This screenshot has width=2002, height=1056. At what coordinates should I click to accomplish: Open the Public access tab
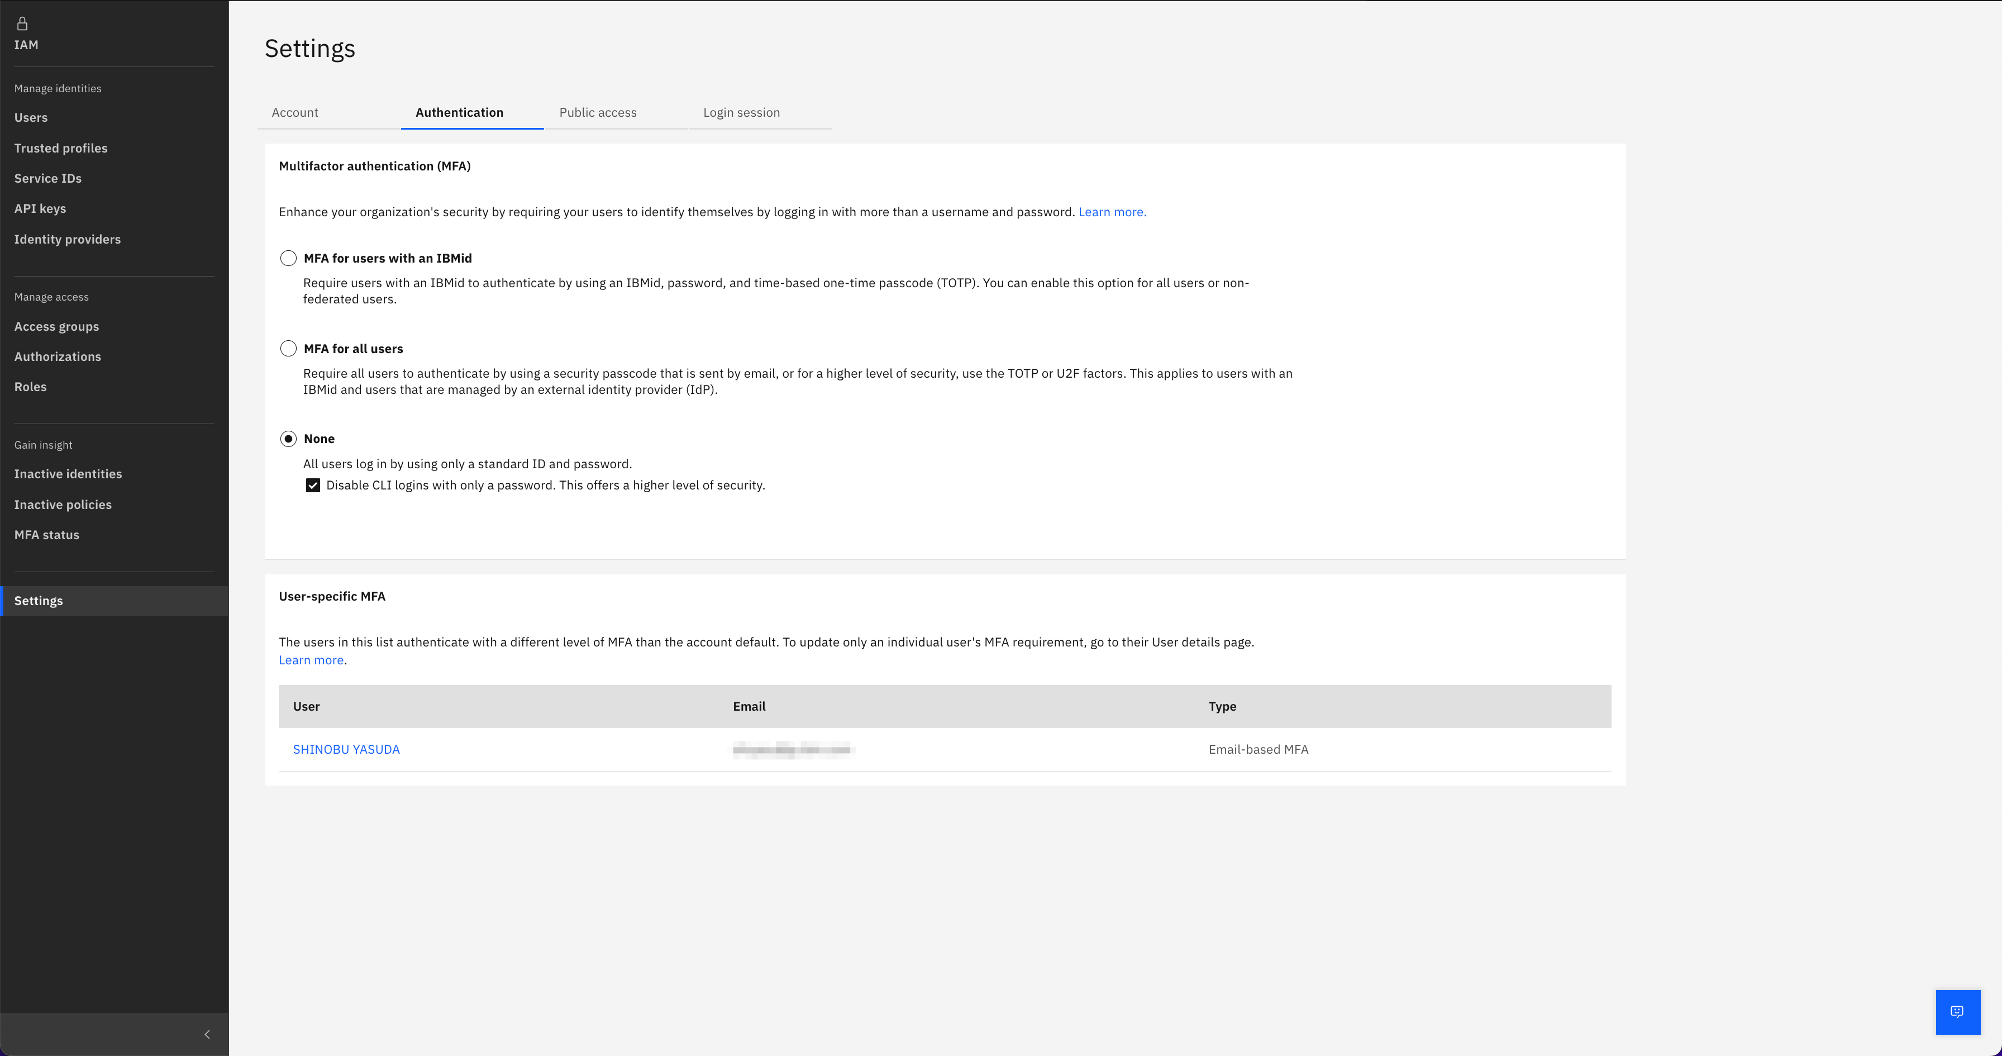pyautogui.click(x=598, y=112)
